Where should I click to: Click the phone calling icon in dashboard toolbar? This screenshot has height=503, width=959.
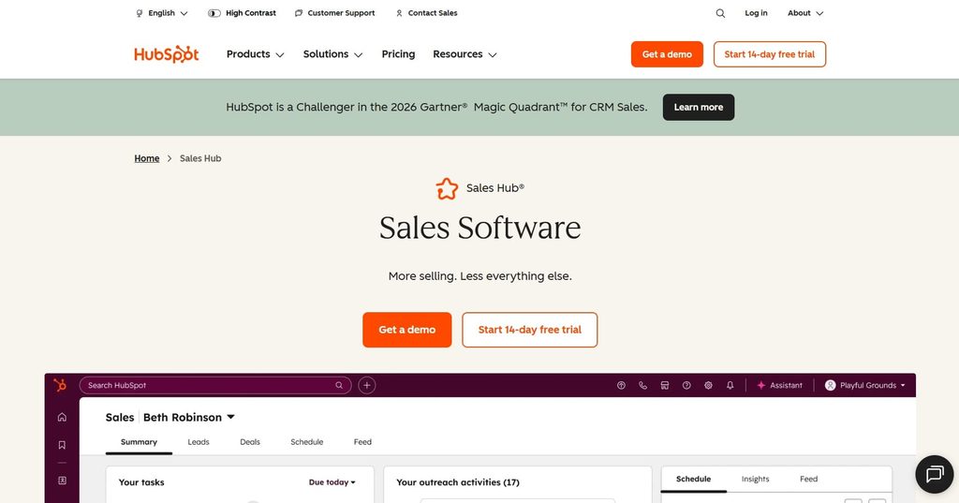click(x=642, y=385)
